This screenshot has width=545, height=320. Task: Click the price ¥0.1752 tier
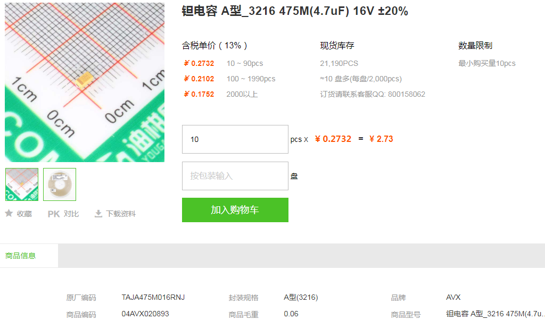(199, 94)
